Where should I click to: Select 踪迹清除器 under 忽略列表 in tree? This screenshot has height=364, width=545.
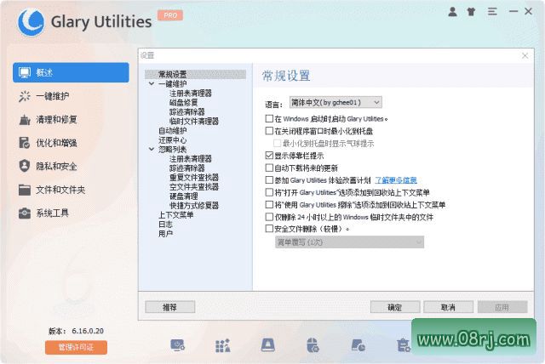(x=187, y=168)
